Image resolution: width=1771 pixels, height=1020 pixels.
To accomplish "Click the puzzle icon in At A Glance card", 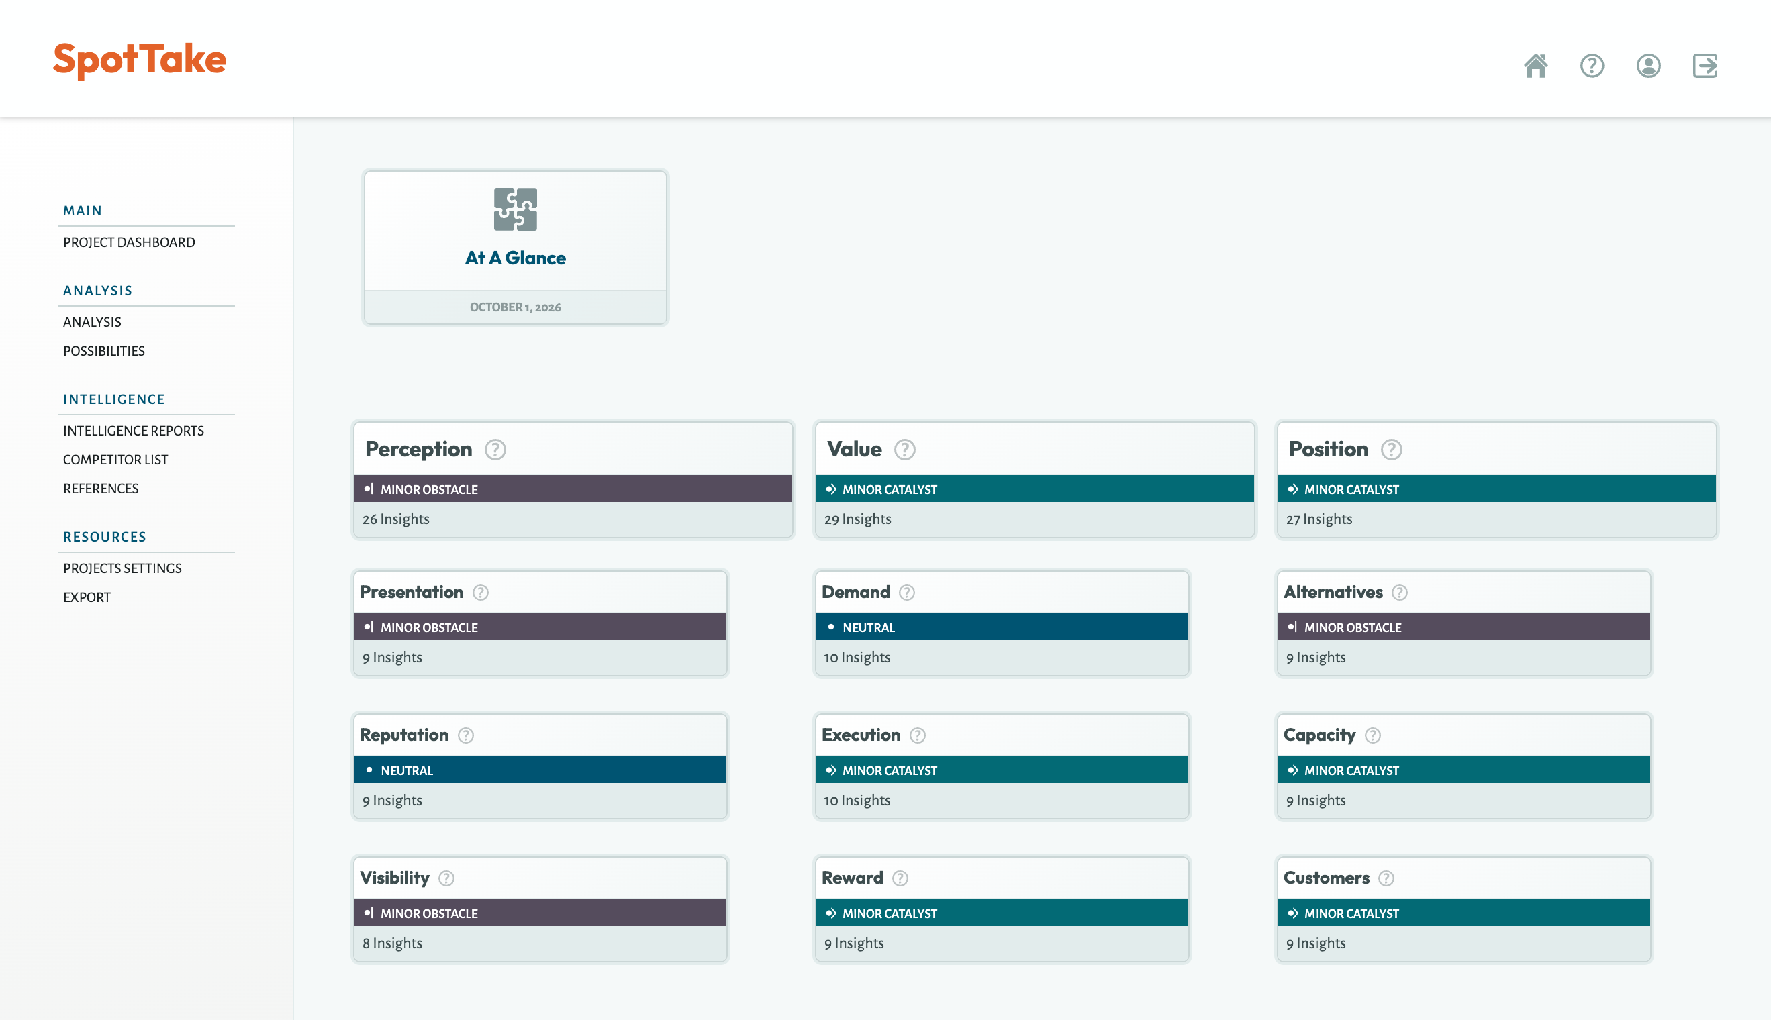I will click(515, 209).
